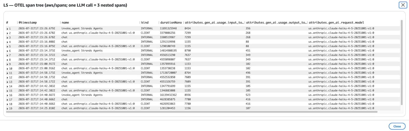Expand row 19 last visible span
Screen dimensions: 409x131
pyautogui.click(x=7, y=108)
